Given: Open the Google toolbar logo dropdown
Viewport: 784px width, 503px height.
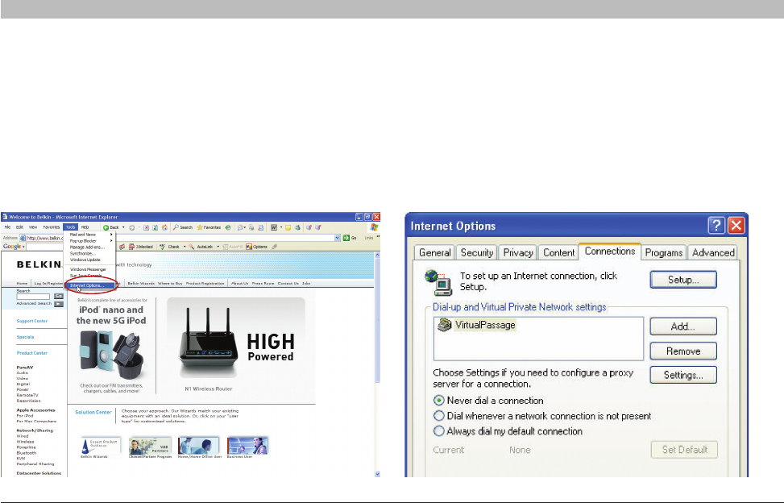Looking at the screenshot, I should click(13, 247).
